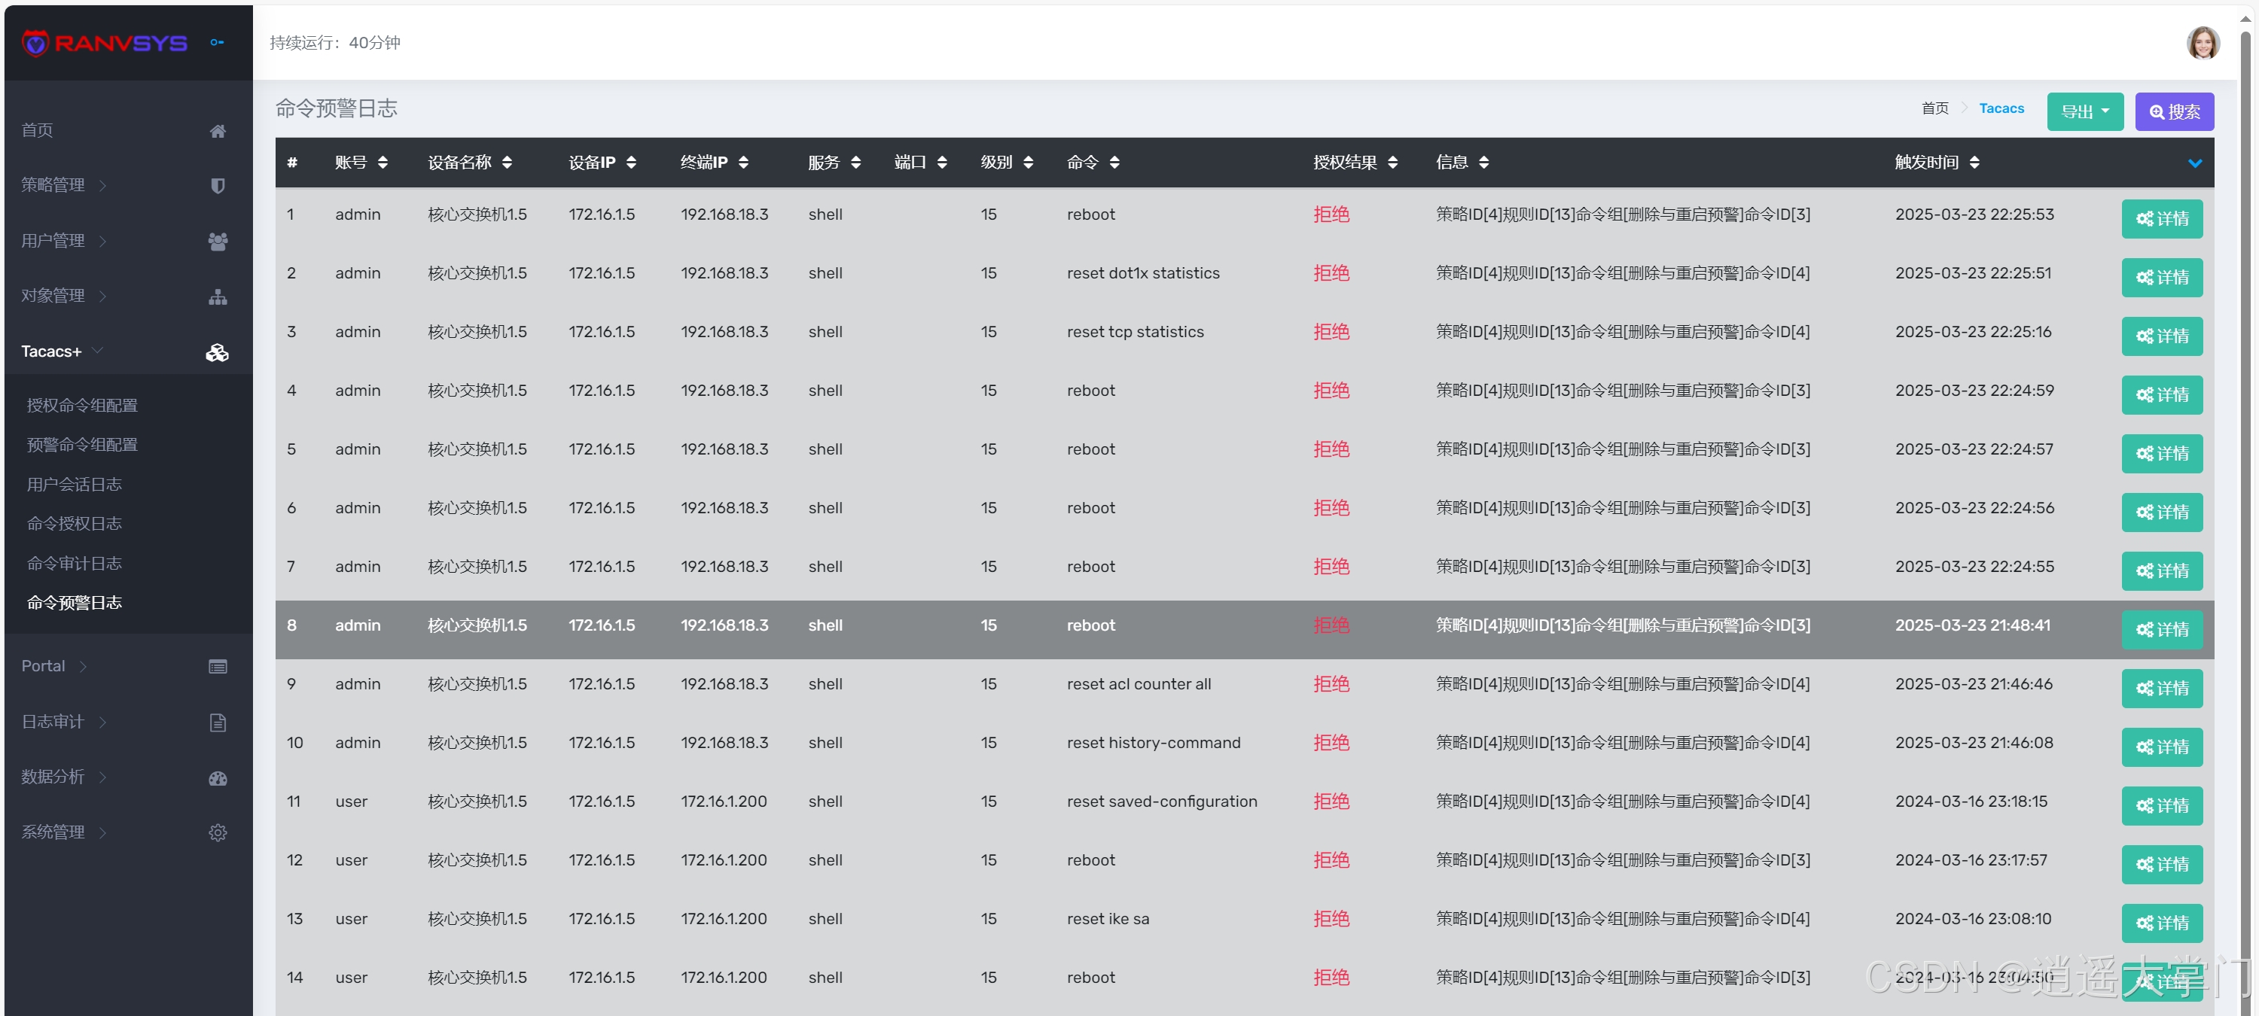This screenshot has height=1016, width=2259.
Task: Click the document icon for 日志审计
Action: (218, 722)
